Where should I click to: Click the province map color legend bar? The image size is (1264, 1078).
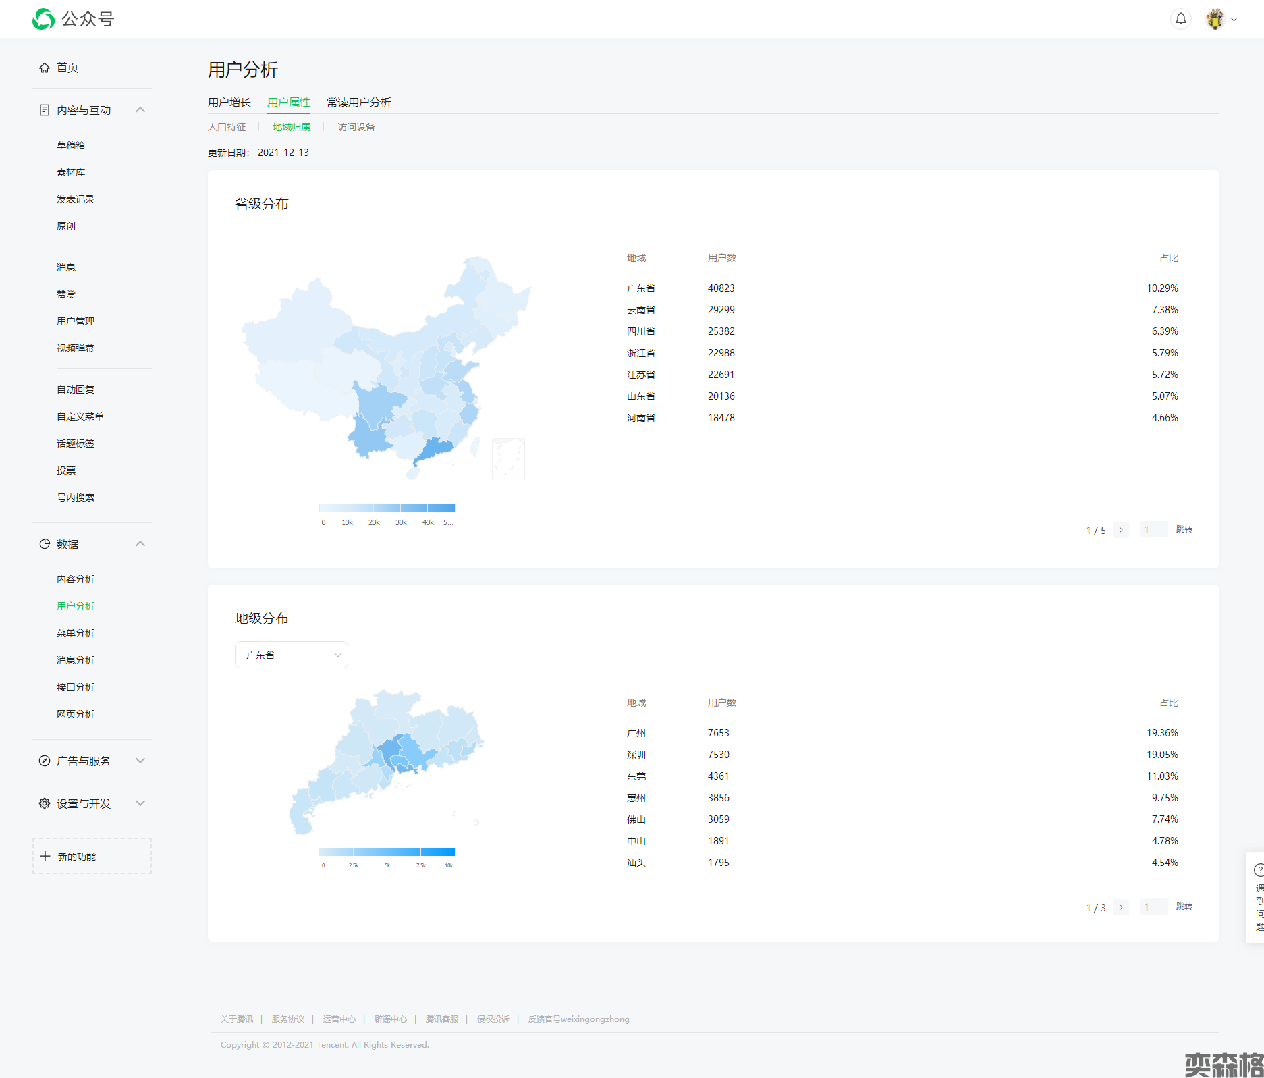pos(387,508)
